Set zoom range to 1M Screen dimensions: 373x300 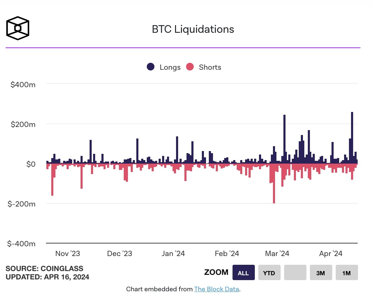(347, 273)
